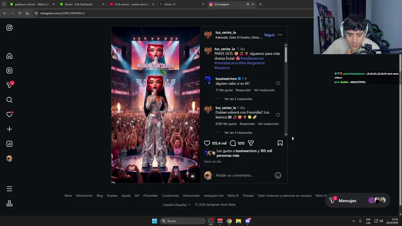Screen dimensions: 402x226
Task: Create new post with the plus icon
Action: tap(9, 129)
